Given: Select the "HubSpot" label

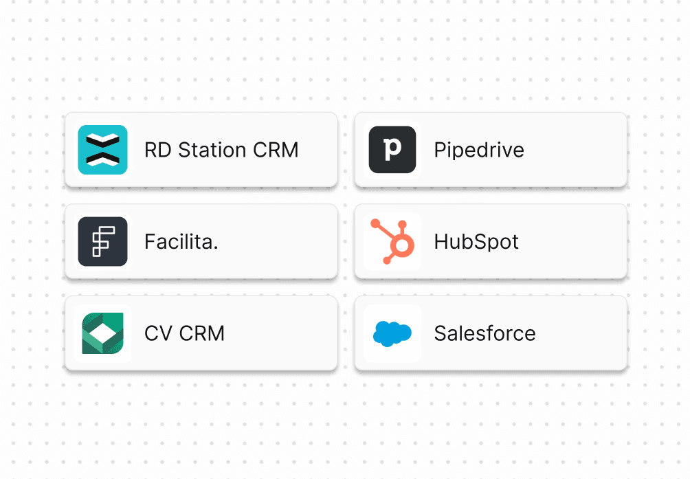Looking at the screenshot, I should point(476,242).
